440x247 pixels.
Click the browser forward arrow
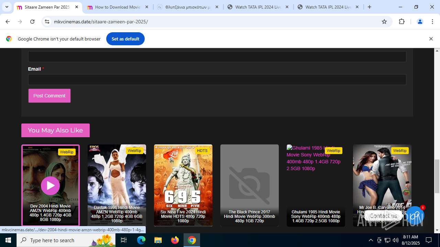[20, 22]
